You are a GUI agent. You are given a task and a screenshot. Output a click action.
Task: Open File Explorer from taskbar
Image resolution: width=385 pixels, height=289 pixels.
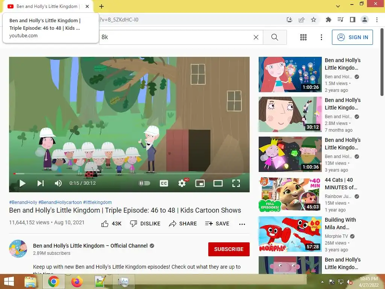click(30, 281)
